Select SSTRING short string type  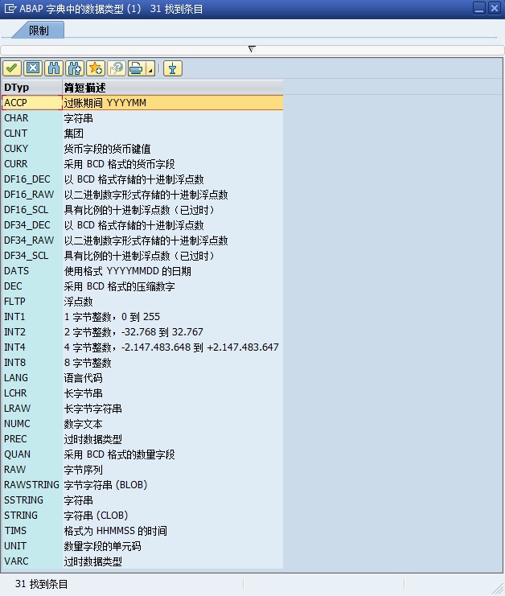pos(142,500)
